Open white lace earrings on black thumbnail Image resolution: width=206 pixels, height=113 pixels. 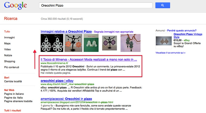click(x=52, y=43)
